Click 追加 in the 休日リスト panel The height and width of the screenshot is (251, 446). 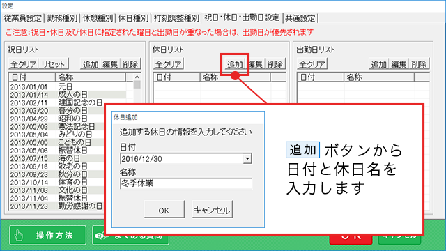coord(235,64)
